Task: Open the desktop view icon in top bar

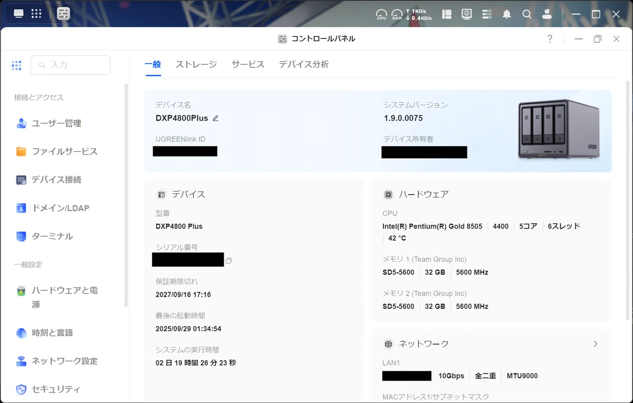Action: pyautogui.click(x=19, y=14)
